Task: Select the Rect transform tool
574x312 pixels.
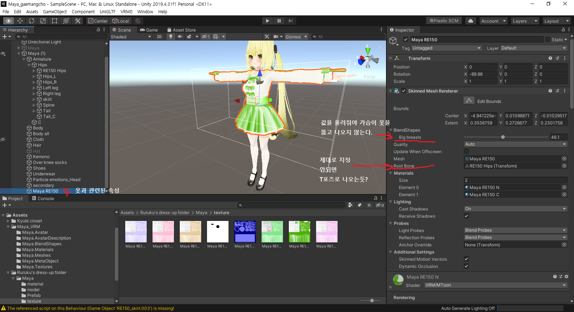Action: (55, 21)
